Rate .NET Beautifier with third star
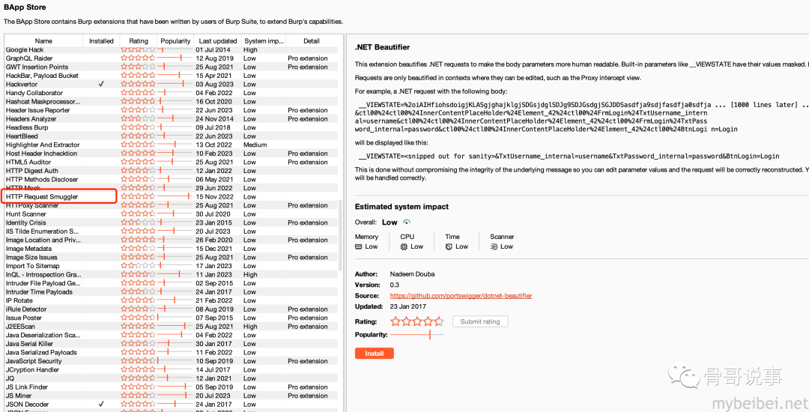809x412 pixels. pyautogui.click(x=417, y=321)
